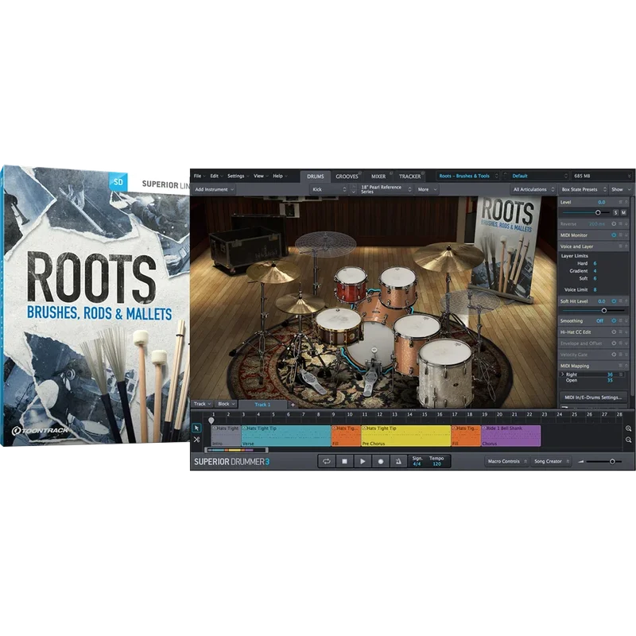Mute the instrument with M button
This screenshot has height=636, width=636.
(x=623, y=212)
